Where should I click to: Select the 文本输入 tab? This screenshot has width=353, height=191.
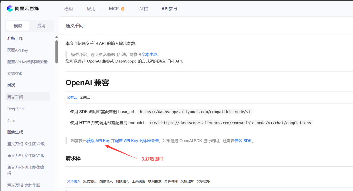click(x=74, y=181)
